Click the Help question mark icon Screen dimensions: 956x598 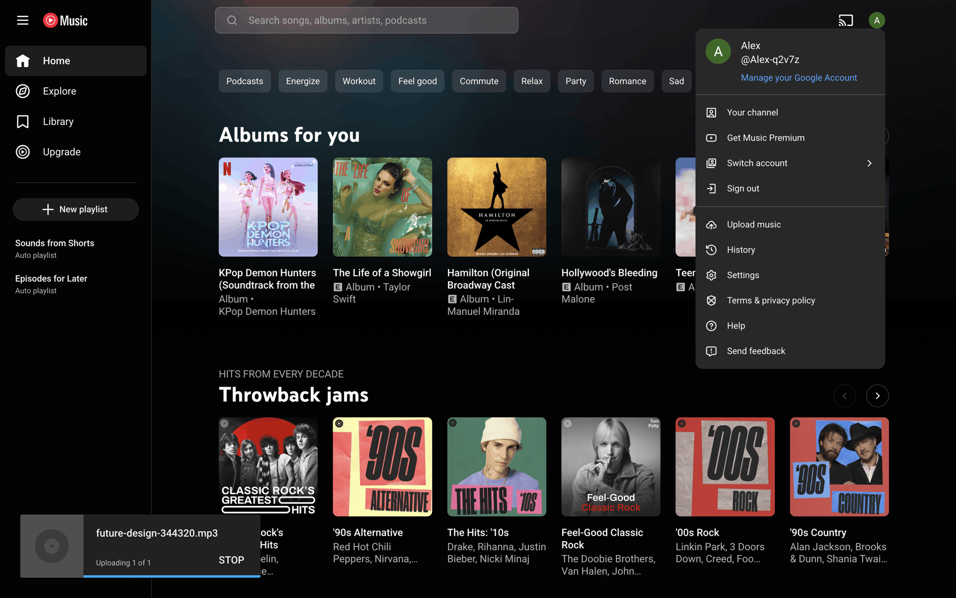pyautogui.click(x=711, y=326)
